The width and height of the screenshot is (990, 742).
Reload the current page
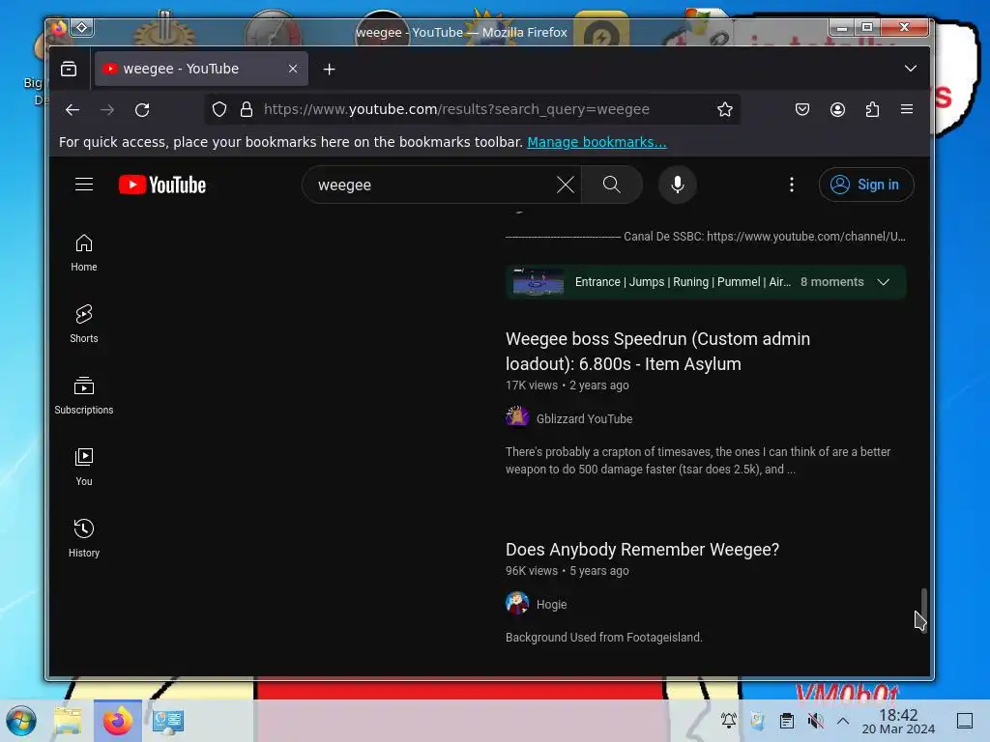142,110
